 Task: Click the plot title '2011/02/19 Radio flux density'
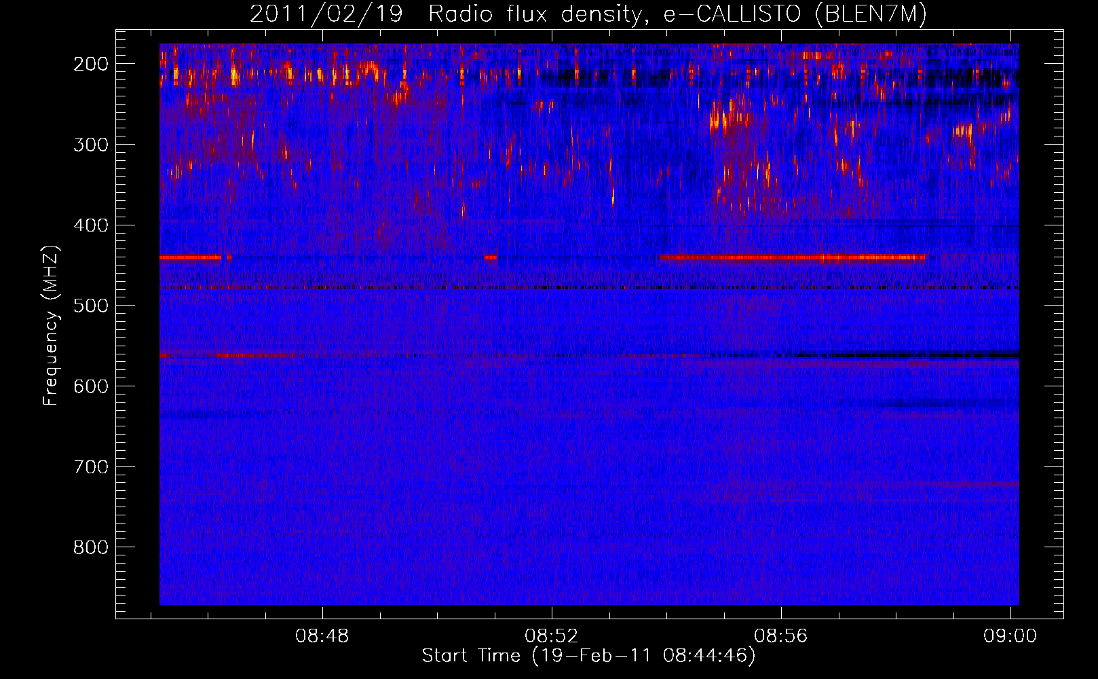[588, 14]
